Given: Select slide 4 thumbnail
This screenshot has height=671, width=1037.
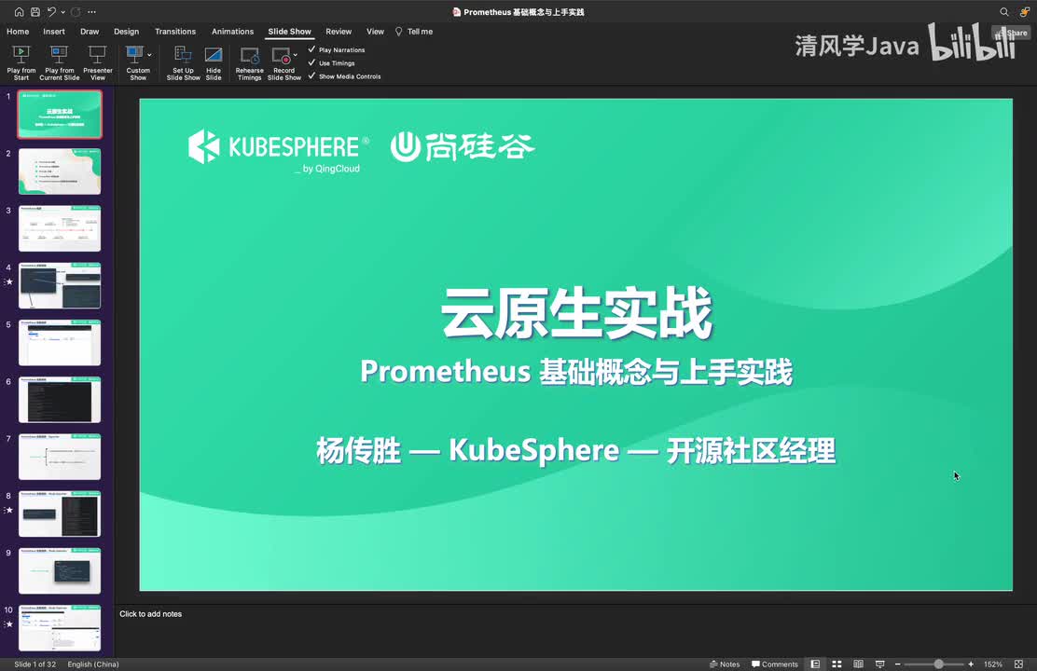Looking at the screenshot, I should (60, 285).
